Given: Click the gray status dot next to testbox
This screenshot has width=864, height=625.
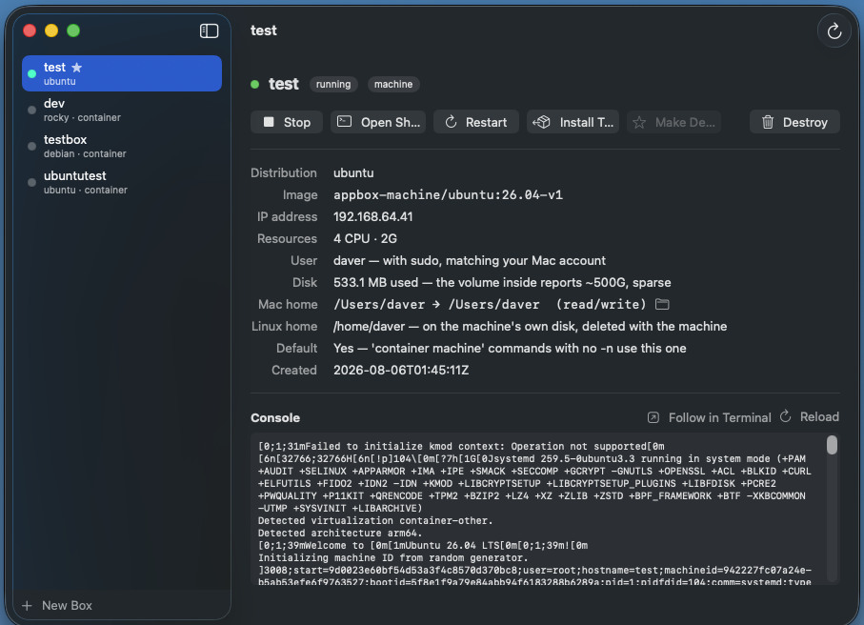Looking at the screenshot, I should click(x=32, y=146).
